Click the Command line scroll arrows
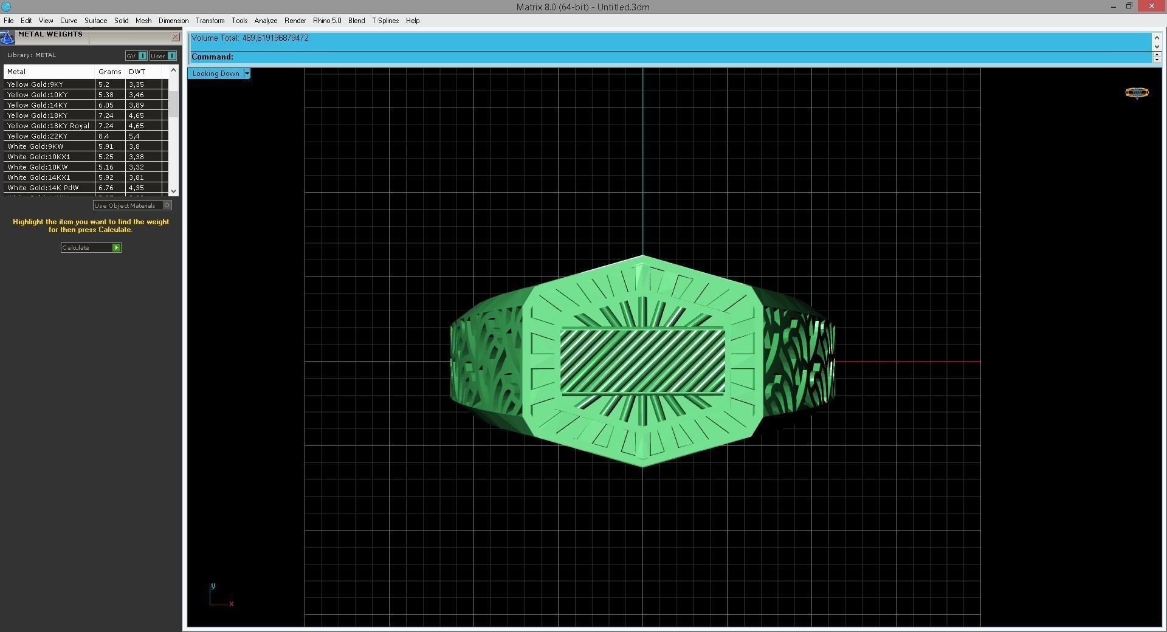This screenshot has height=632, width=1167. [1157, 57]
